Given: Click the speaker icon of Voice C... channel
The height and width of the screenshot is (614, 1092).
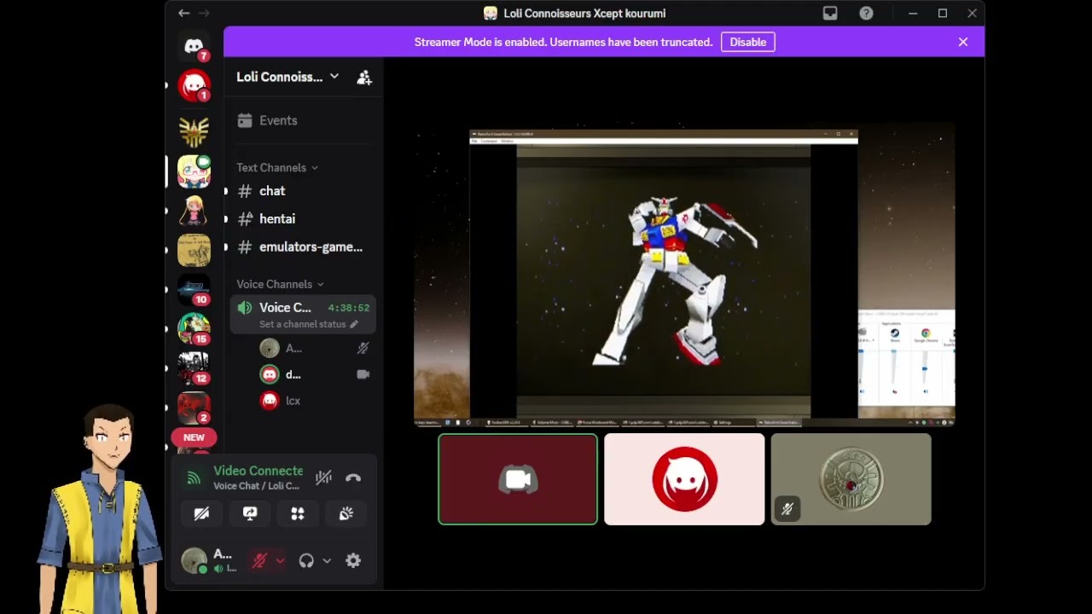Looking at the screenshot, I should (x=245, y=308).
